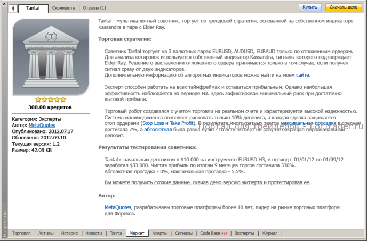Image resolution: width=367 pixels, height=241 pixels.
Task: Click the Категория: Эксперты text
Action: click(x=36, y=119)
